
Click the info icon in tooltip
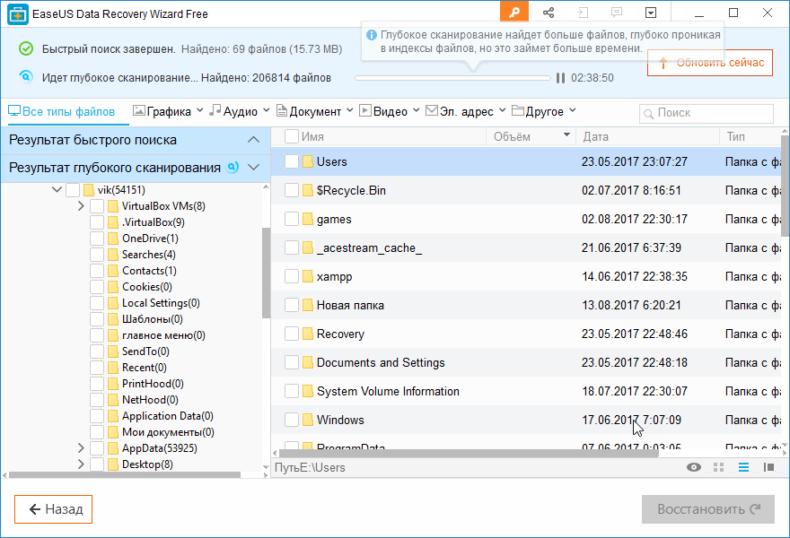click(372, 35)
